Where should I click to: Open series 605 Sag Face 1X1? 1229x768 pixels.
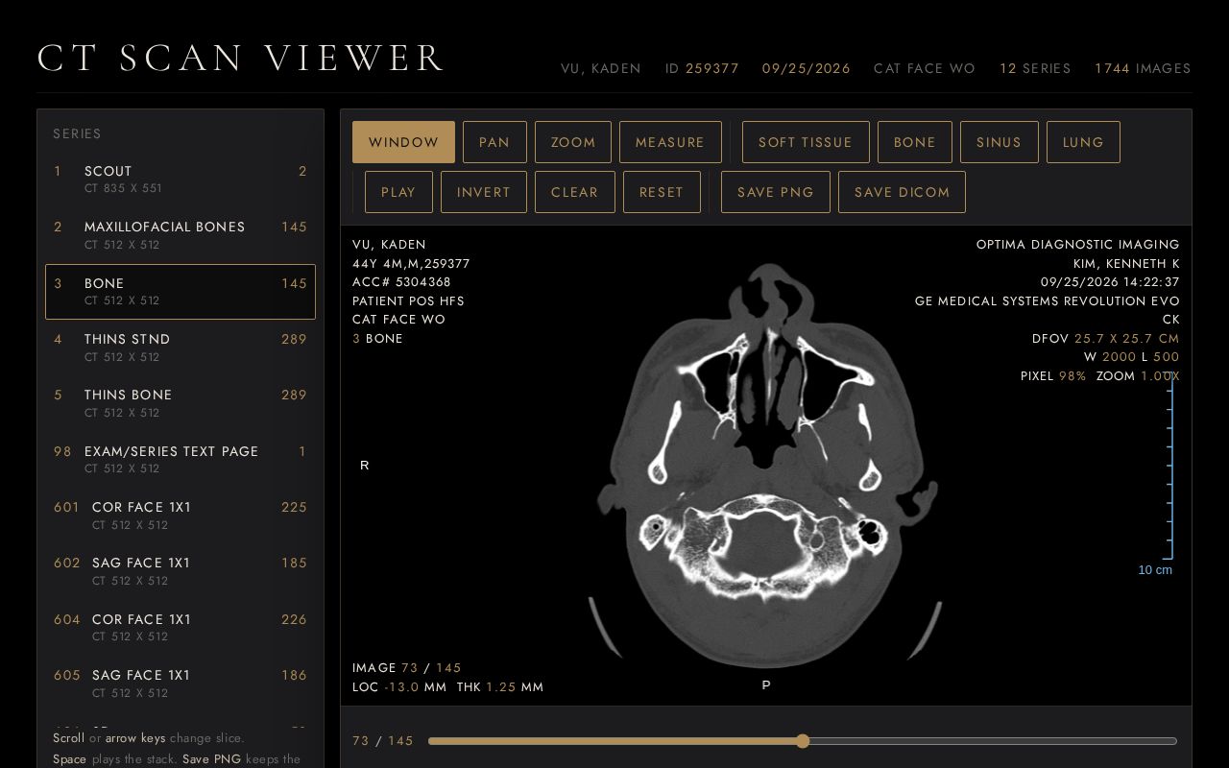(181, 684)
